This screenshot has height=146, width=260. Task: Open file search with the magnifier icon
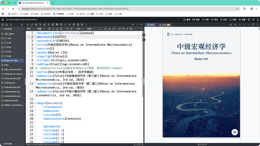(x=22, y=25)
